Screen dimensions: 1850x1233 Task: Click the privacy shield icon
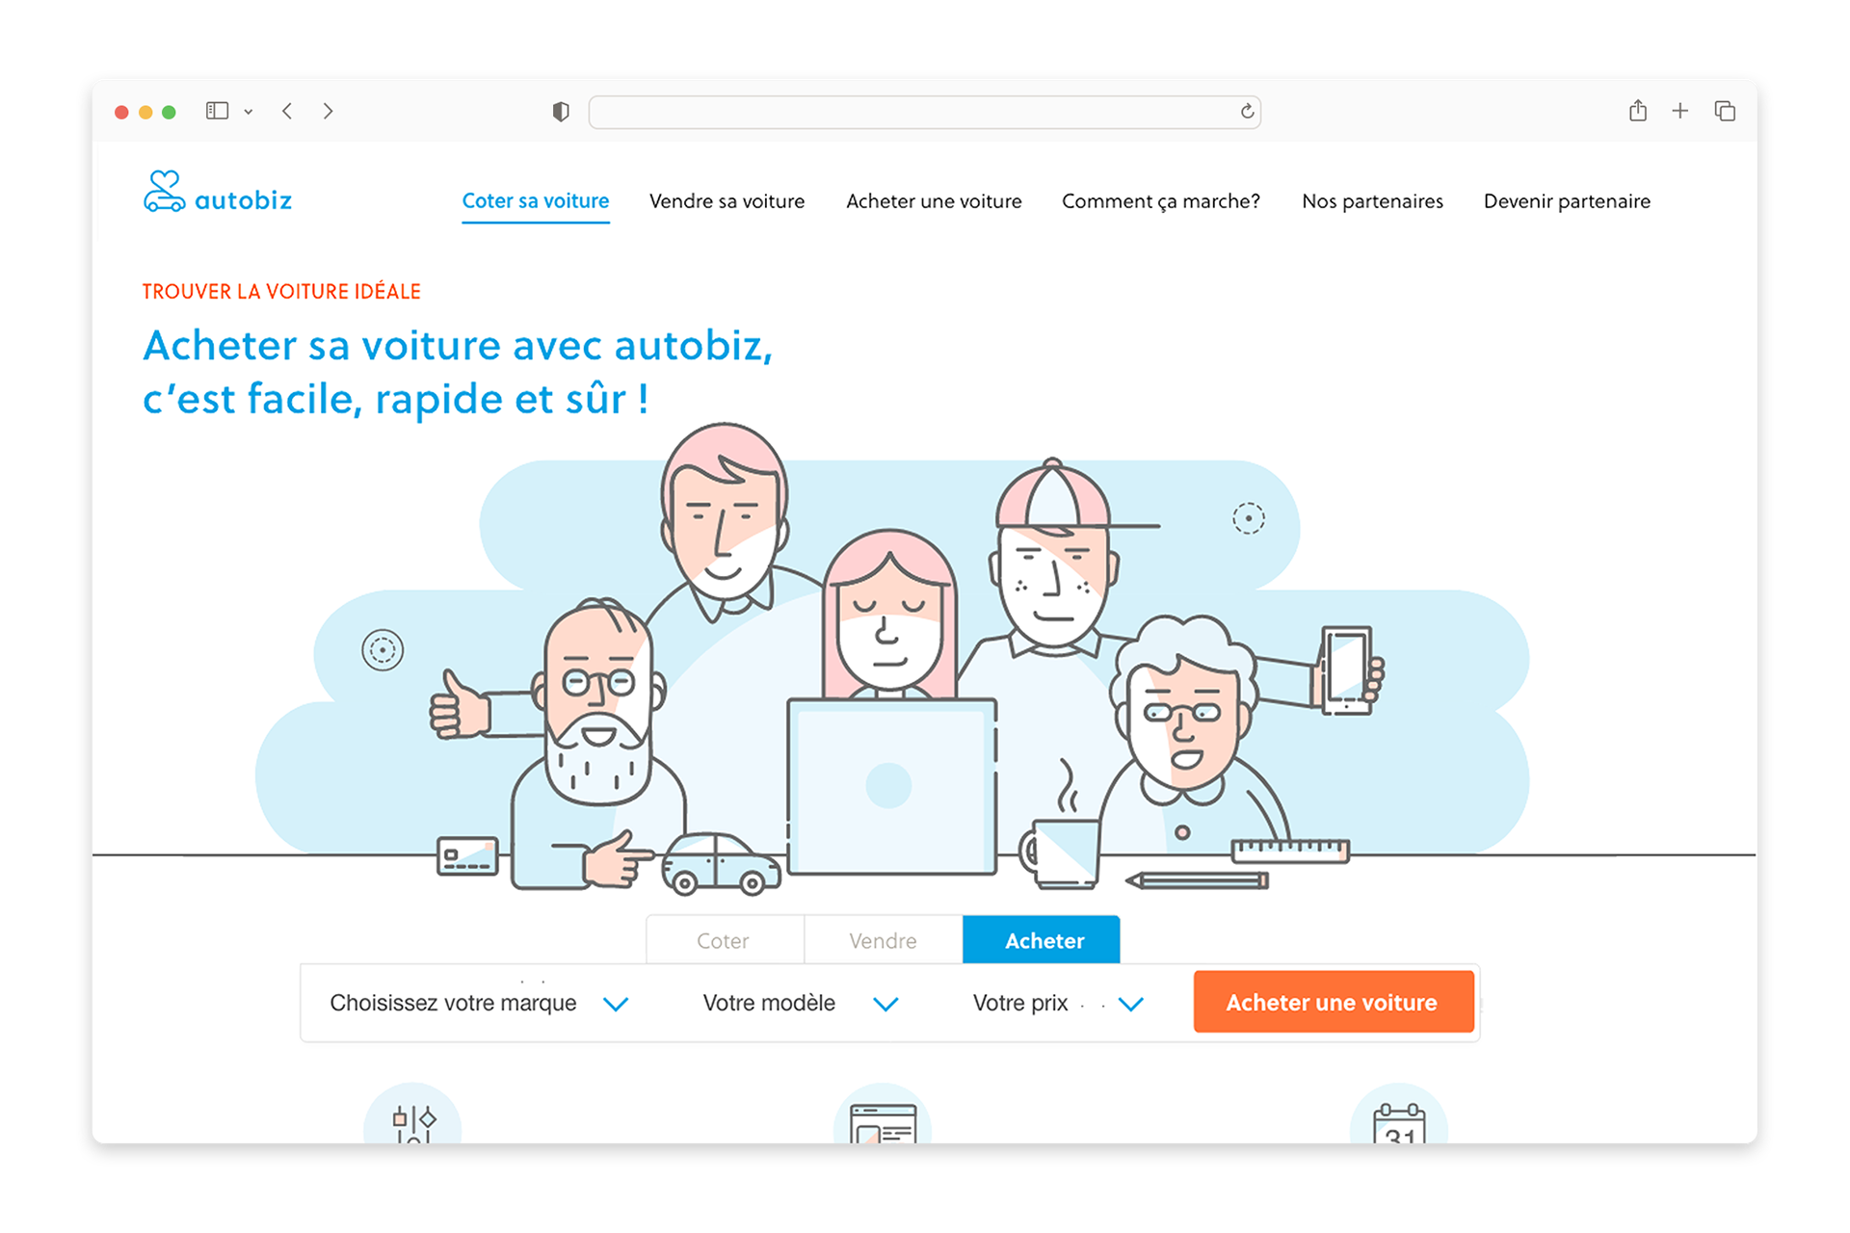561,112
